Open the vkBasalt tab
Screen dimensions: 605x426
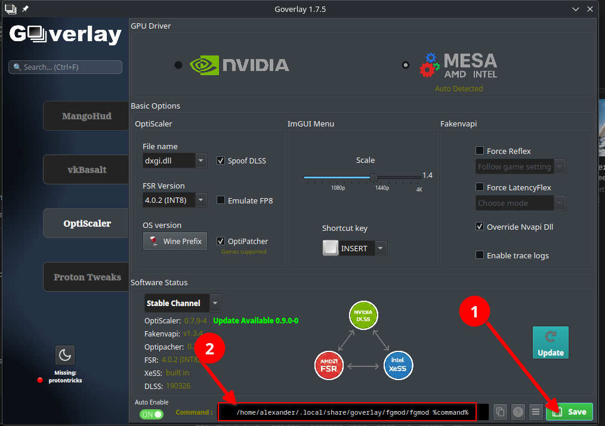coord(86,169)
